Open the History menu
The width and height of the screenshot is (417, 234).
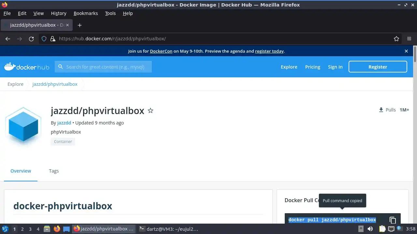point(59,13)
